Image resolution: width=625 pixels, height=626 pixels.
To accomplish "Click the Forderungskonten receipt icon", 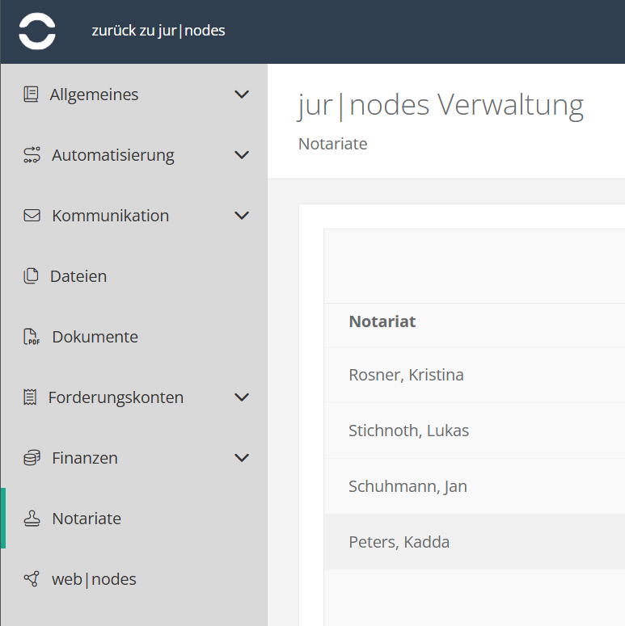I will tap(31, 397).
